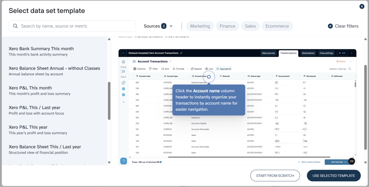
Task: Click the table horizontal scrollbar thumb
Action: click(249, 157)
